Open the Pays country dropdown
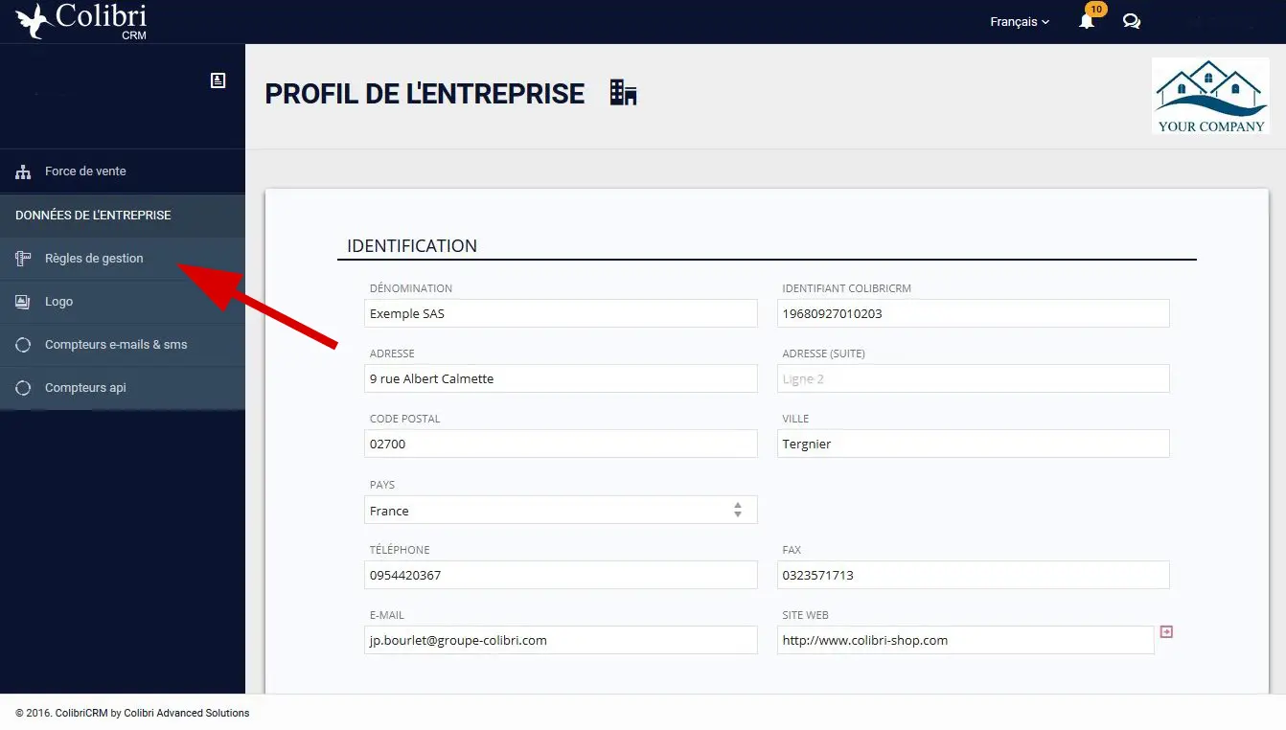 (561, 510)
